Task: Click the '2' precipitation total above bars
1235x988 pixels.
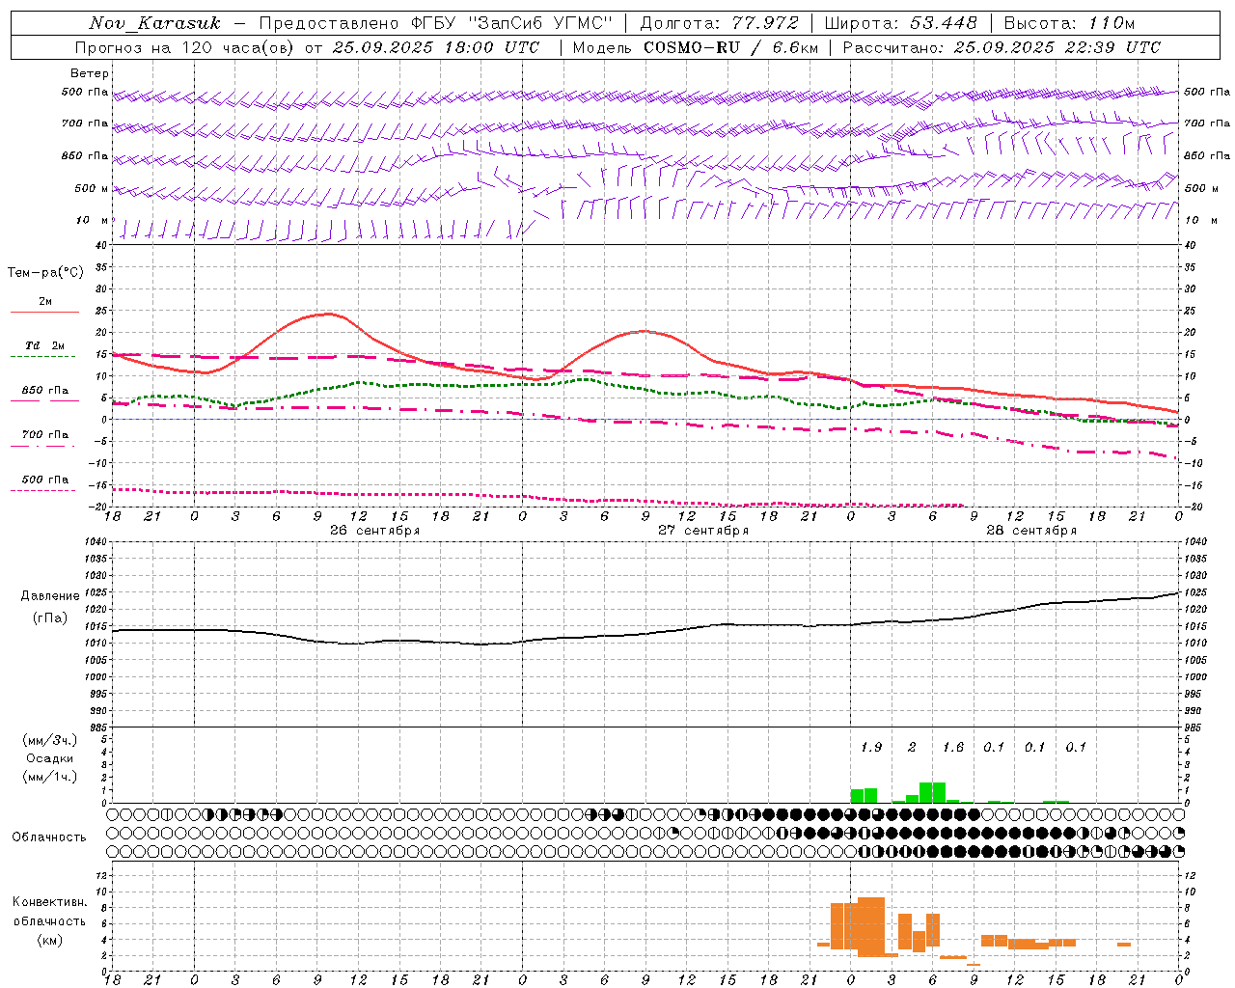Action: (912, 747)
